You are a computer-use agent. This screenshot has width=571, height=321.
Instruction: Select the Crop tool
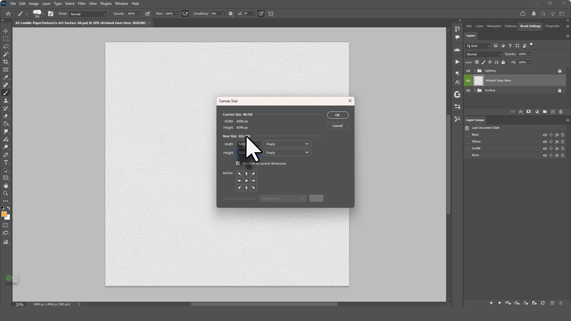[6, 62]
